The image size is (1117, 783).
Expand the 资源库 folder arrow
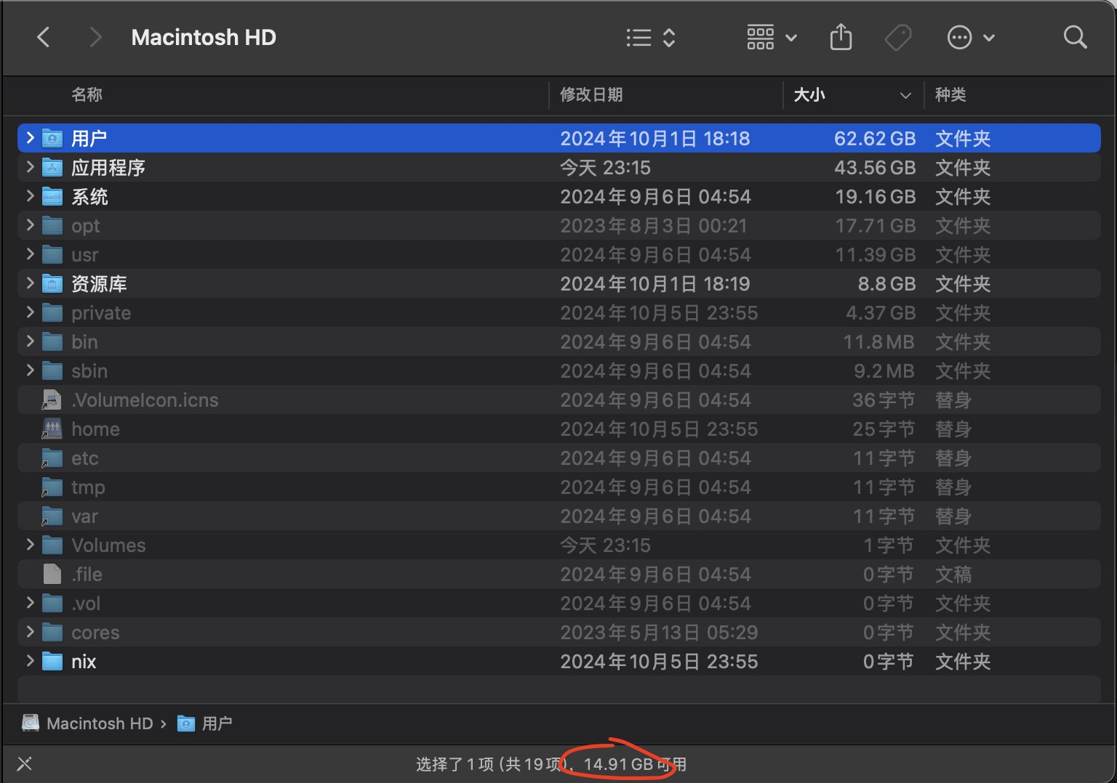coord(30,283)
